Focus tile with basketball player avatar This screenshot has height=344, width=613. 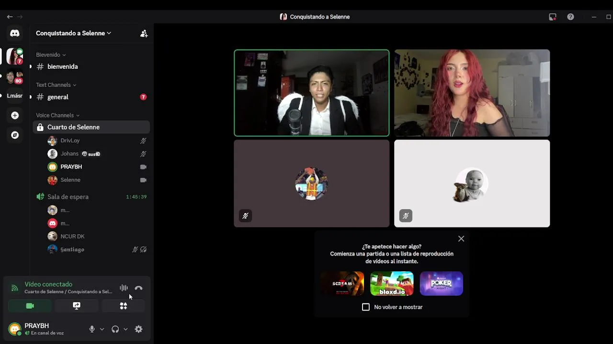click(312, 183)
